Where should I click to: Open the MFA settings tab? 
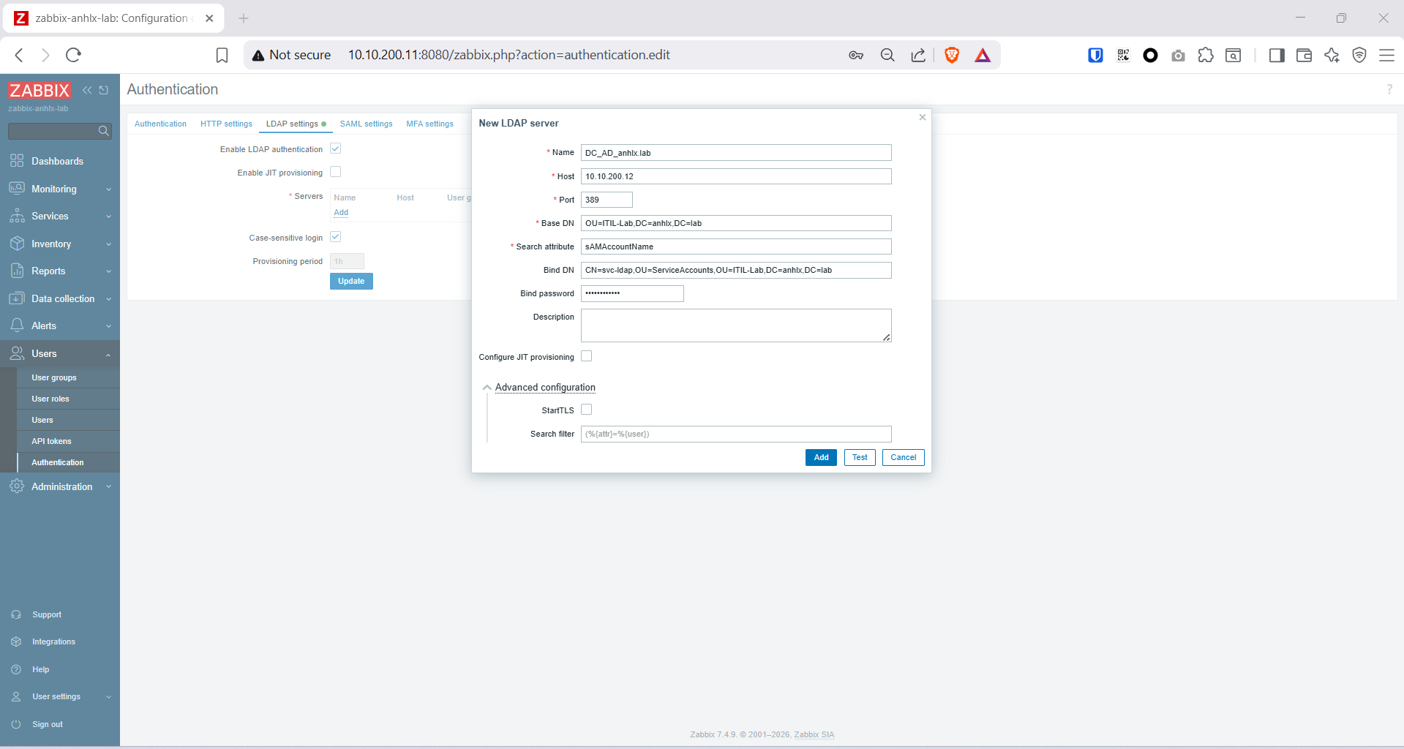pos(429,124)
